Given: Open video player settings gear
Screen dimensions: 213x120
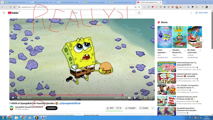Looking at the screenshot, I should pyautogui.click(x=135, y=98).
